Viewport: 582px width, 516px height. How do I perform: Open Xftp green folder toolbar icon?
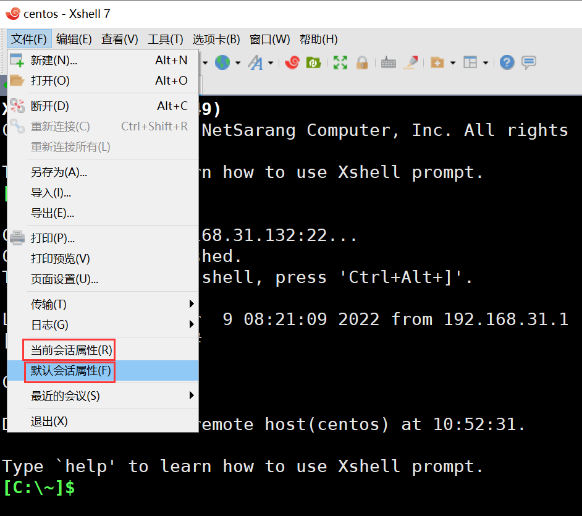[314, 62]
